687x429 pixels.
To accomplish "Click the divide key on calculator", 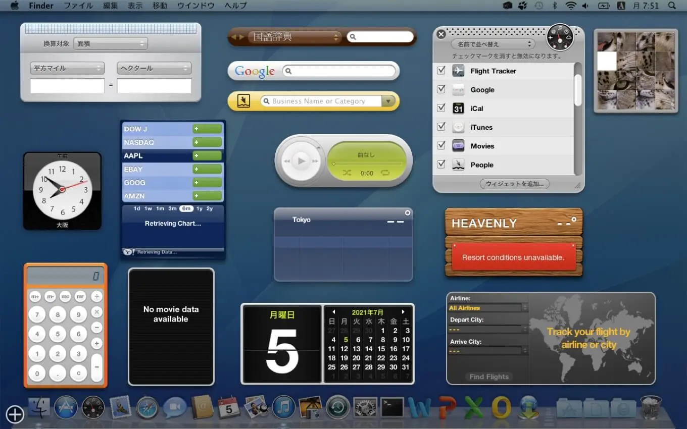I will 96,296.
